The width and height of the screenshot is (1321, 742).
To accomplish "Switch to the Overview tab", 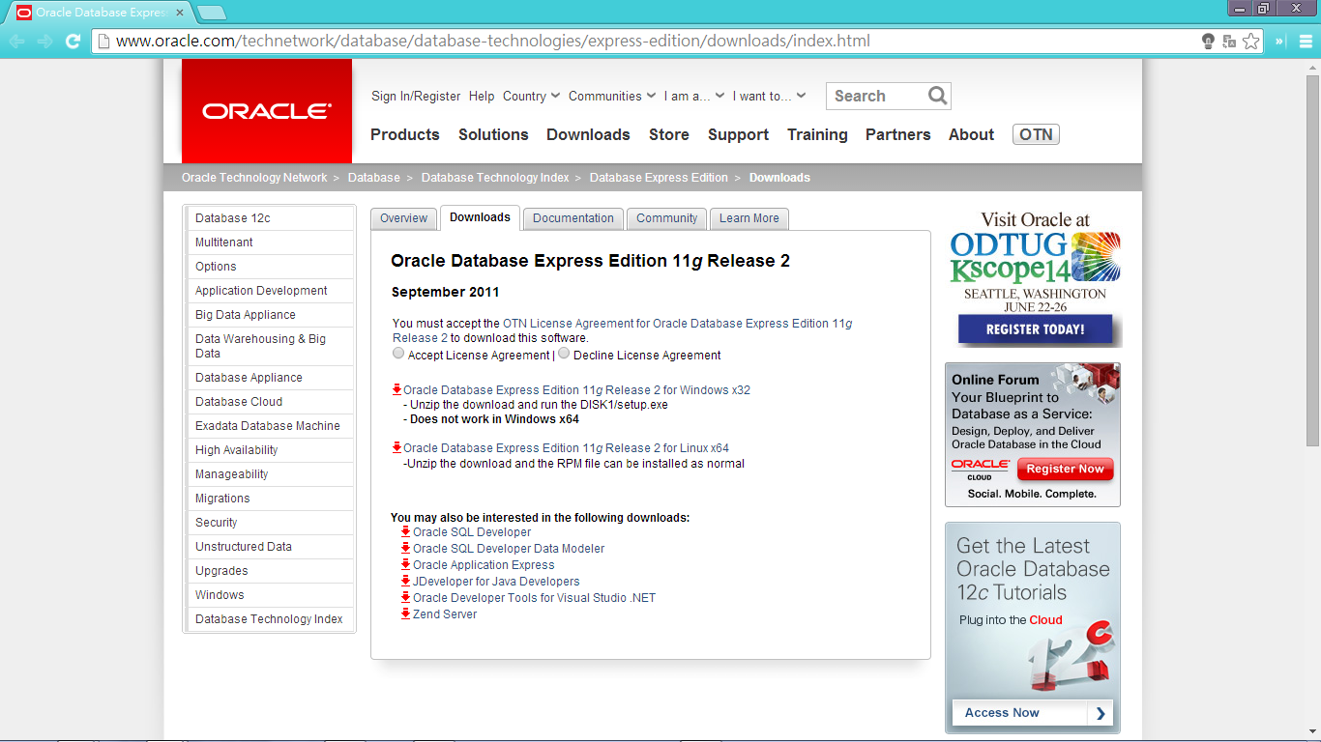I will click(403, 218).
